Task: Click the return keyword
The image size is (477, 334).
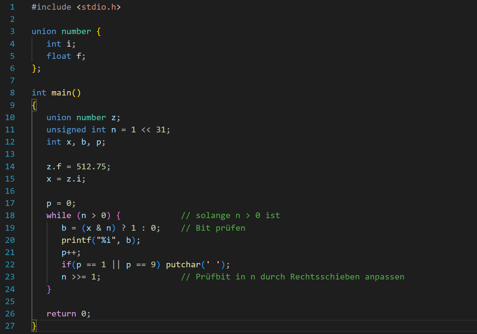Action: pyautogui.click(x=61, y=314)
